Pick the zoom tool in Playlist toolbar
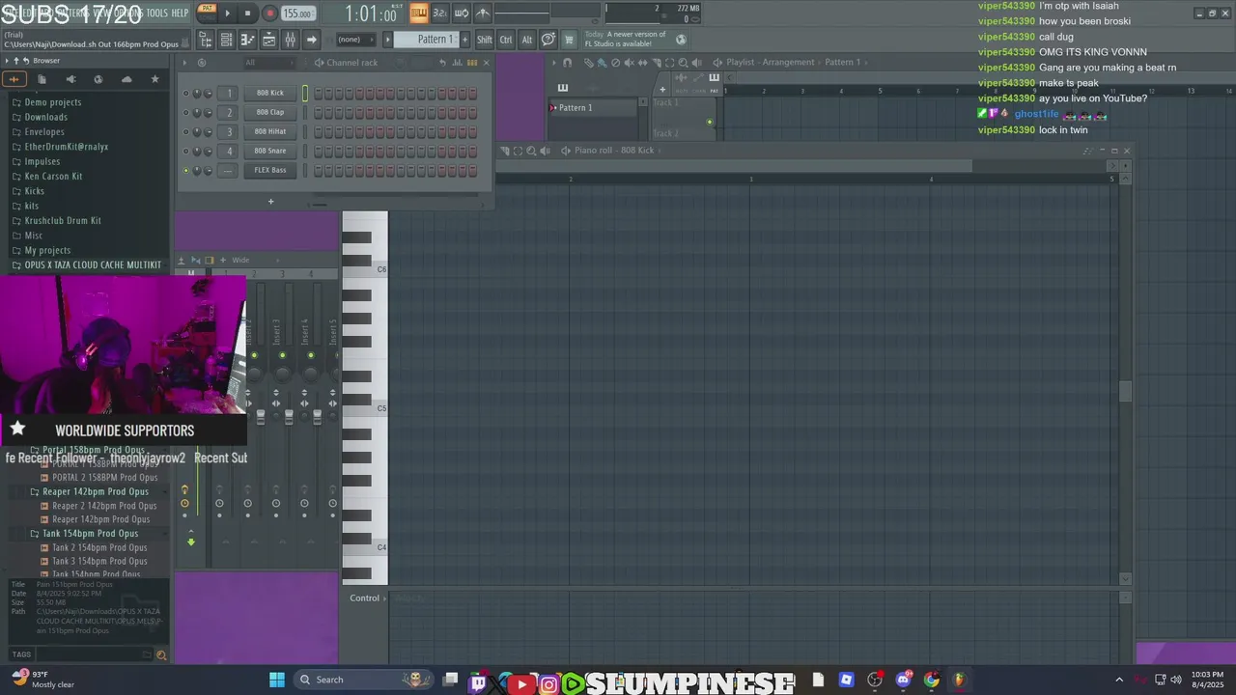 pos(683,63)
